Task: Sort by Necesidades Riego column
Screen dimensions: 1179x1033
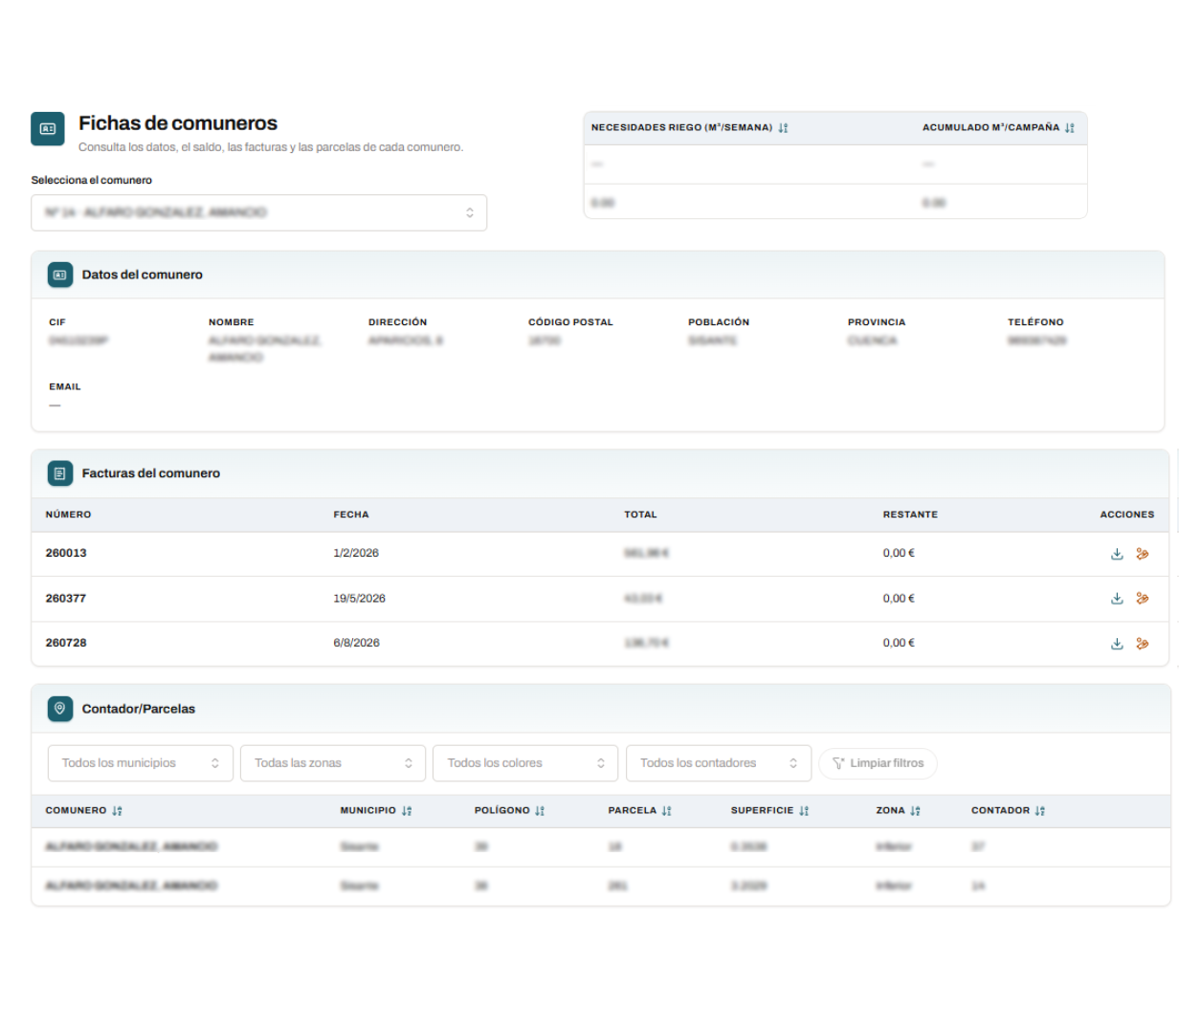Action: point(783,128)
